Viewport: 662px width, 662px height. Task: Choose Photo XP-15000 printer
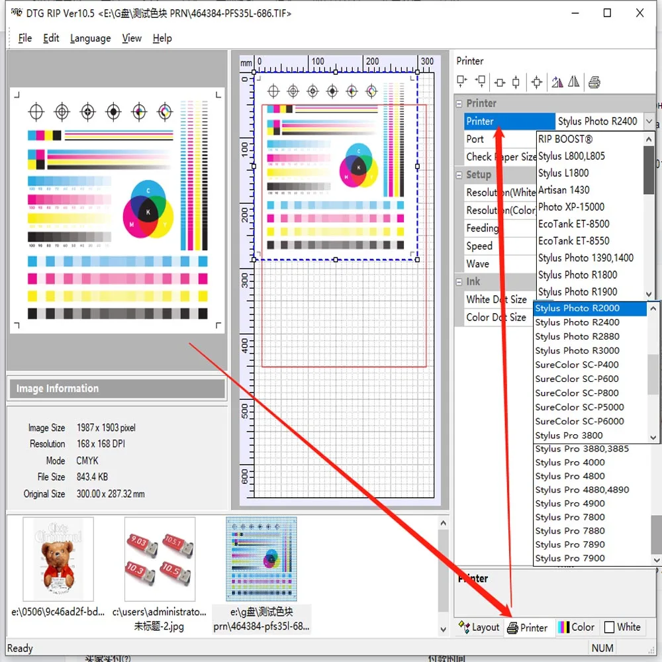coord(590,207)
